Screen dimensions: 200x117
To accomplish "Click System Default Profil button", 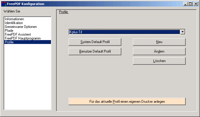I will click(x=95, y=42).
